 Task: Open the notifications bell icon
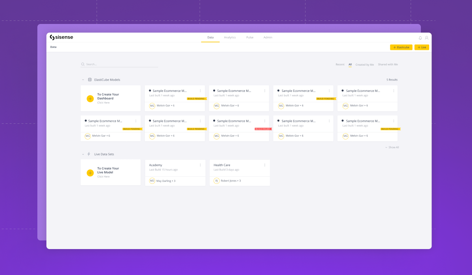coord(420,37)
